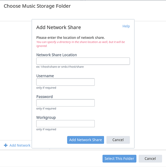Click into the Username text box

[x=65, y=82]
